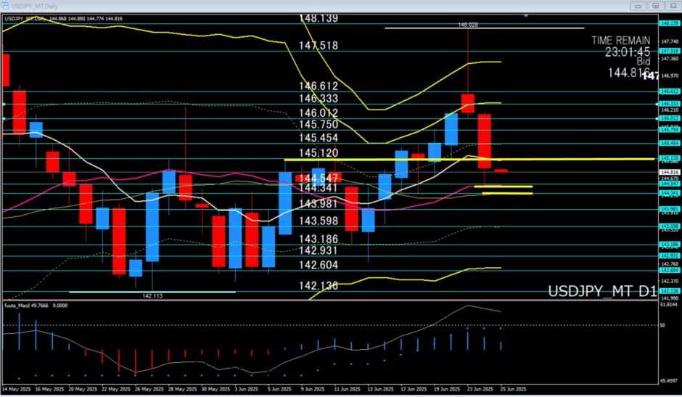
Task: Select the 148.139 price tag on axis
Action: coord(668,22)
